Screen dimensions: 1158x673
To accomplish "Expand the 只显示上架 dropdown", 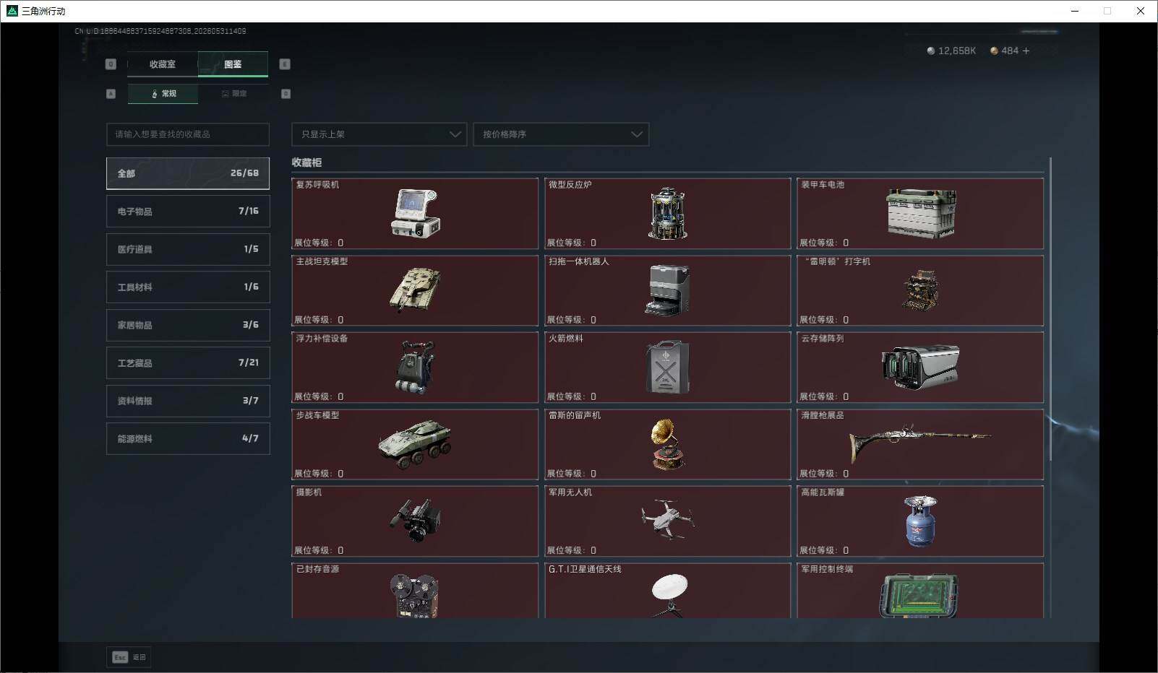I will click(x=379, y=134).
